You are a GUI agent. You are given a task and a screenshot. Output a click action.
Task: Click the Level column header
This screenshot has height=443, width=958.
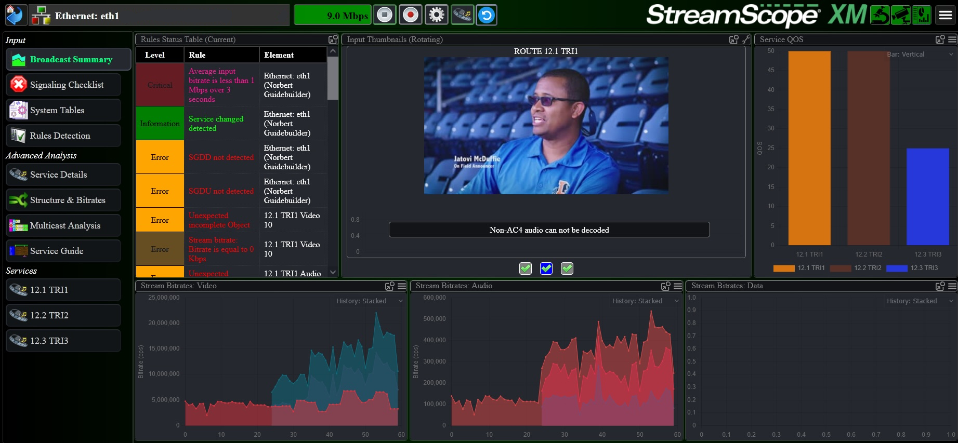(160, 55)
